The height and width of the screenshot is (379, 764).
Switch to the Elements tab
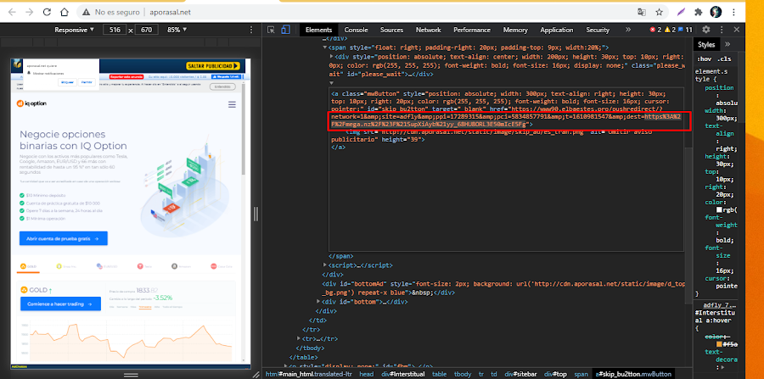[x=318, y=30]
